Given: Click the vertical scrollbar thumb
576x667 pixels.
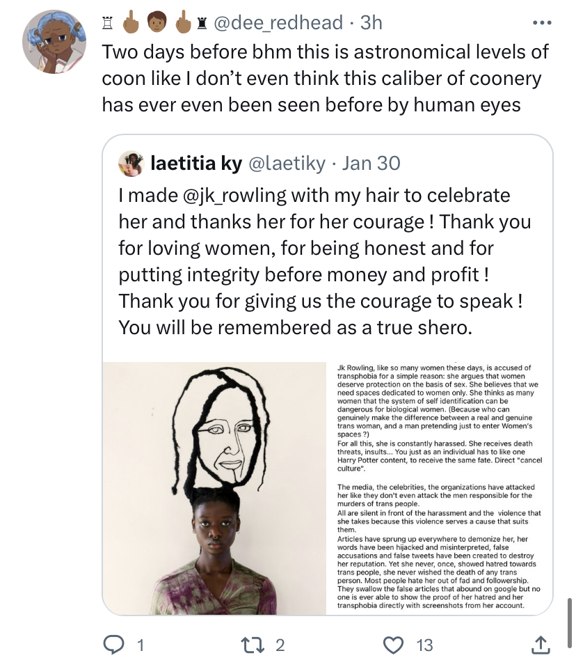Looking at the screenshot, I should (x=570, y=622).
